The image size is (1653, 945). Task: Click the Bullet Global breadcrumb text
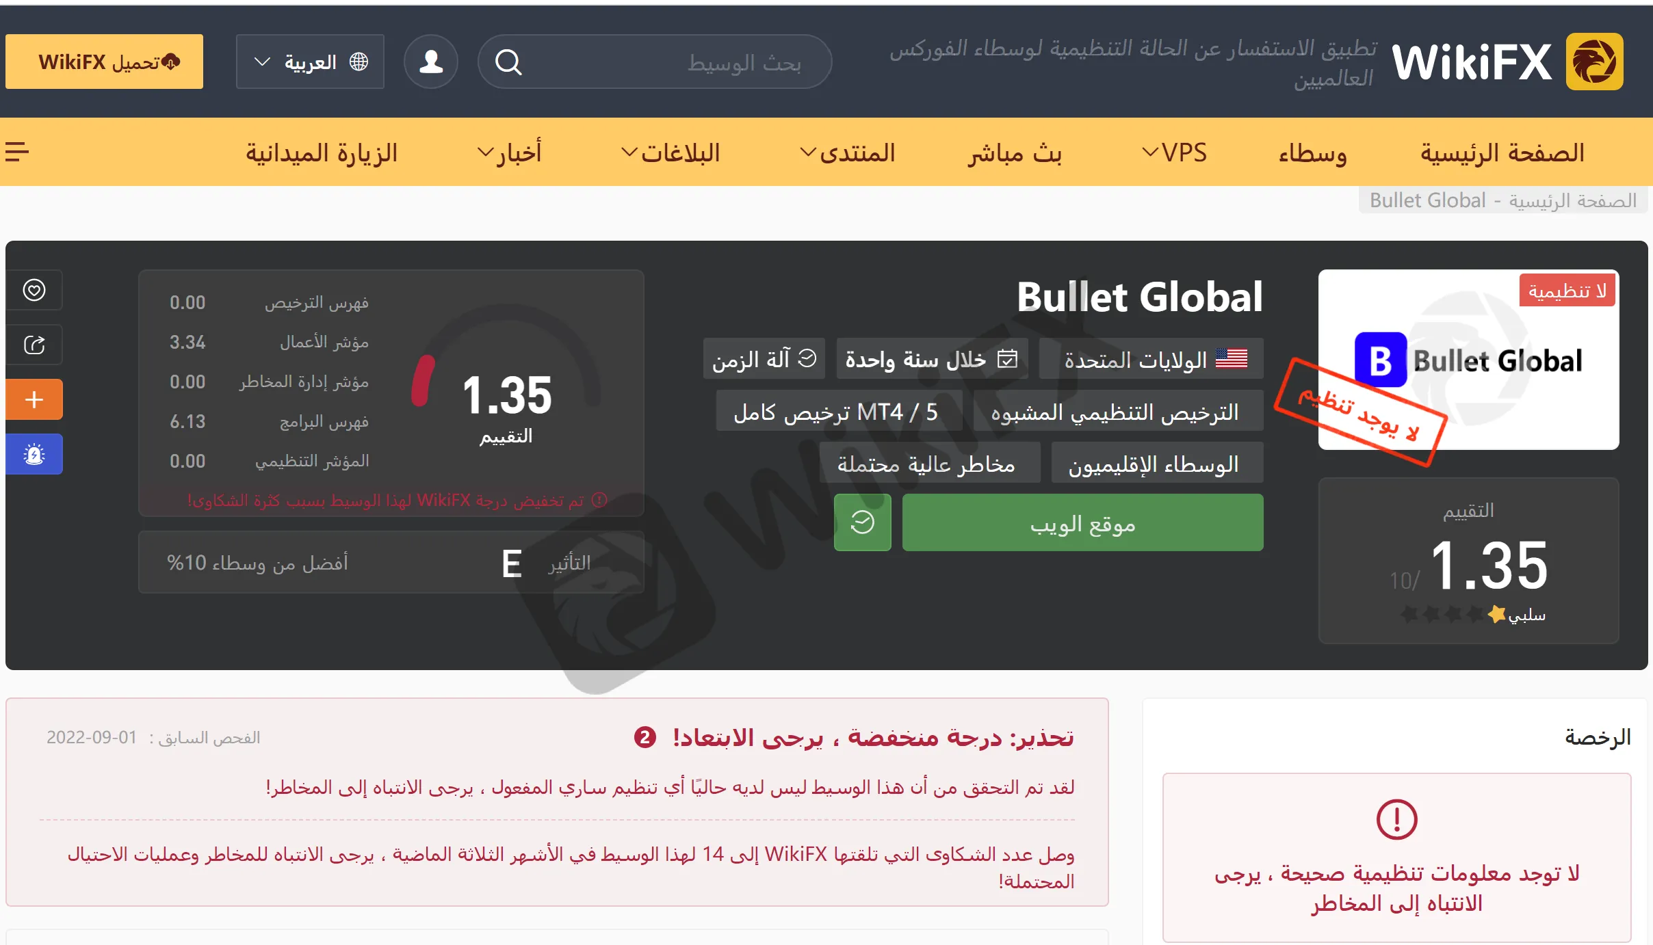(1427, 200)
